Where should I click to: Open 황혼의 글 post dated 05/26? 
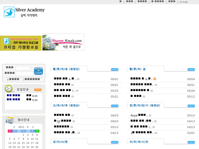140,90
